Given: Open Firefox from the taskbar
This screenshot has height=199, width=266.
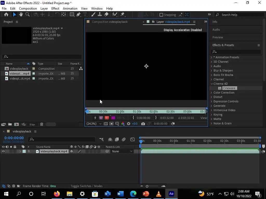Looking at the screenshot, I should [57, 194].
